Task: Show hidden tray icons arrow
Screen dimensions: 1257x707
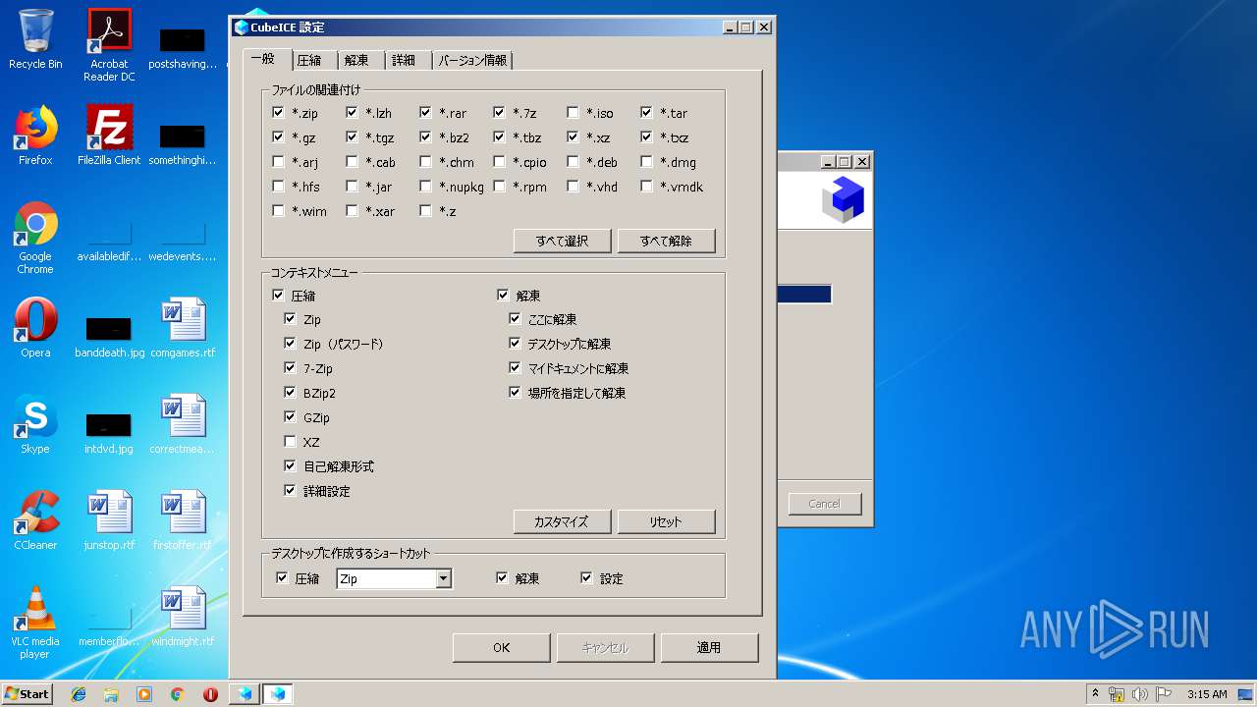Action: (x=1095, y=694)
